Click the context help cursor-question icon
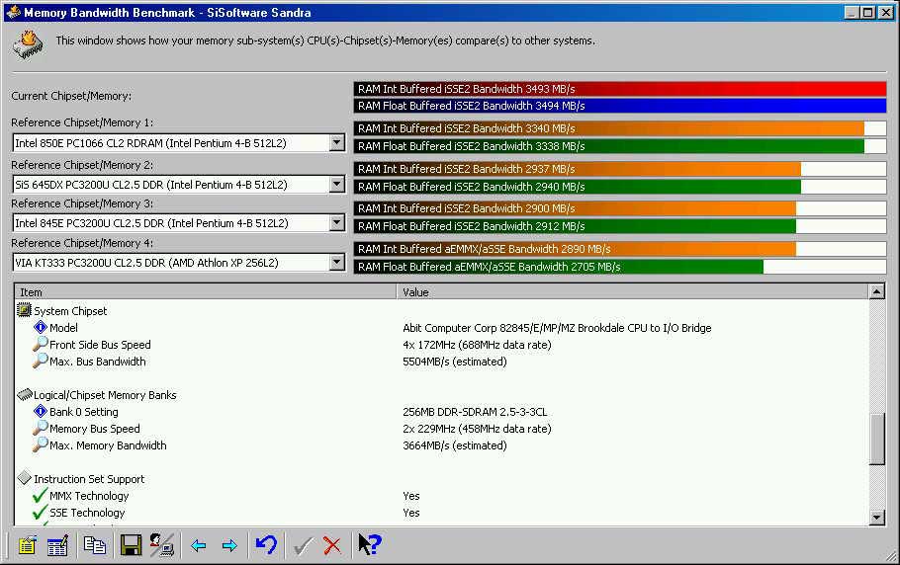 (x=370, y=544)
